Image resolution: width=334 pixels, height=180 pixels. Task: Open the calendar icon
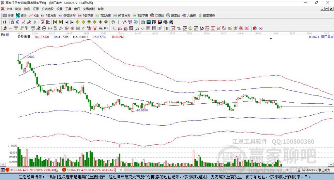[143, 22]
